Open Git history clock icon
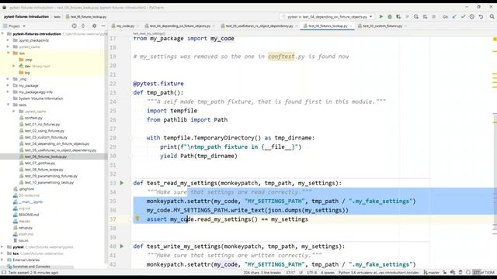 pos(472,16)
